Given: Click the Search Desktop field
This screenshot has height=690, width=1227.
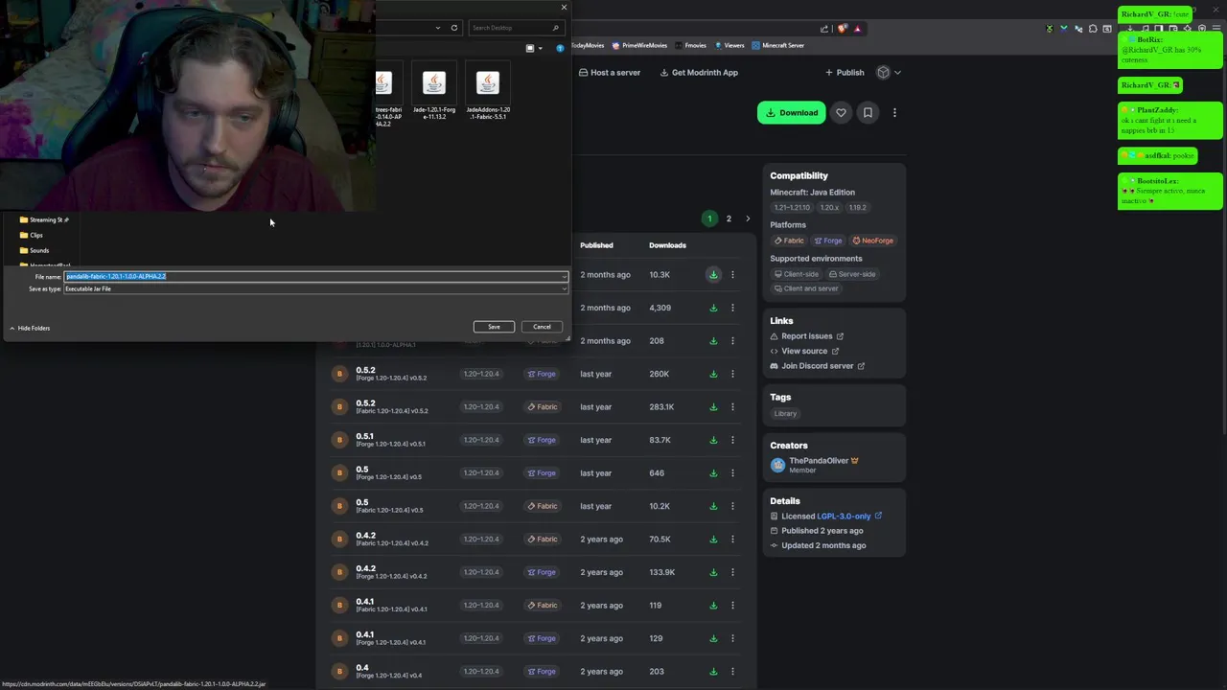Looking at the screenshot, I should [x=515, y=28].
